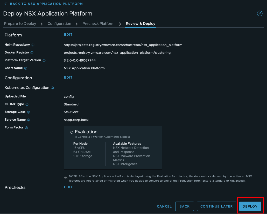Image resolution: width=267 pixels, height=214 pixels.
Task: Show info for Kubernetes Configuration
Action: point(52,88)
